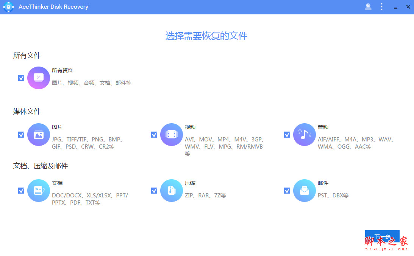This screenshot has width=414, height=256.
Task: Uncheck the 邮件 checkbox
Action: click(x=287, y=191)
